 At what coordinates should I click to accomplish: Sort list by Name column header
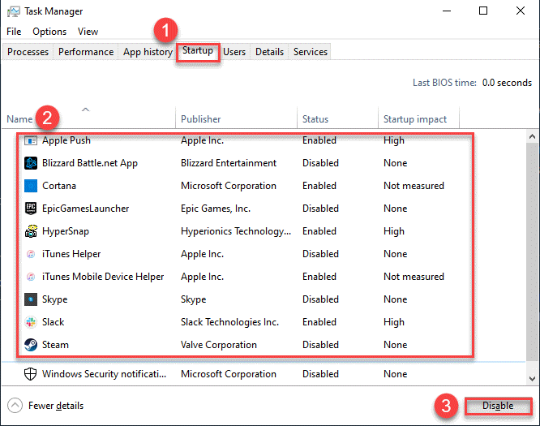[19, 119]
